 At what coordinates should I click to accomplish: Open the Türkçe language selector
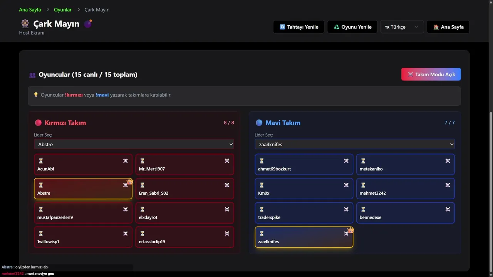[x=402, y=27]
